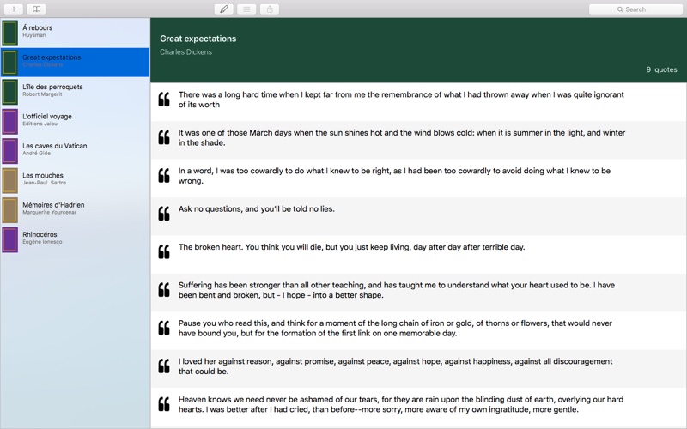
Task: Click the Les caves du Vatican cover
Action: [9, 151]
